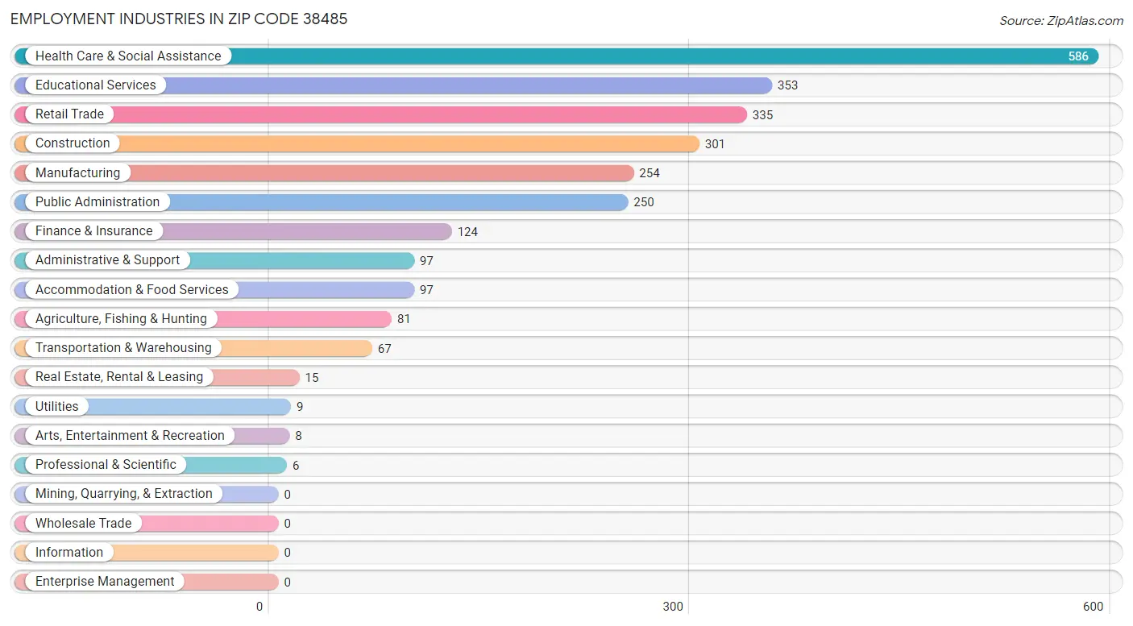1133x626 pixels.
Task: Select the Construction bar label
Action: coord(73,143)
